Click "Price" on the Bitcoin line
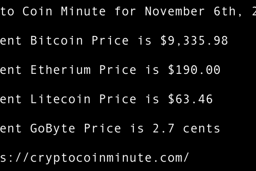 point(110,41)
